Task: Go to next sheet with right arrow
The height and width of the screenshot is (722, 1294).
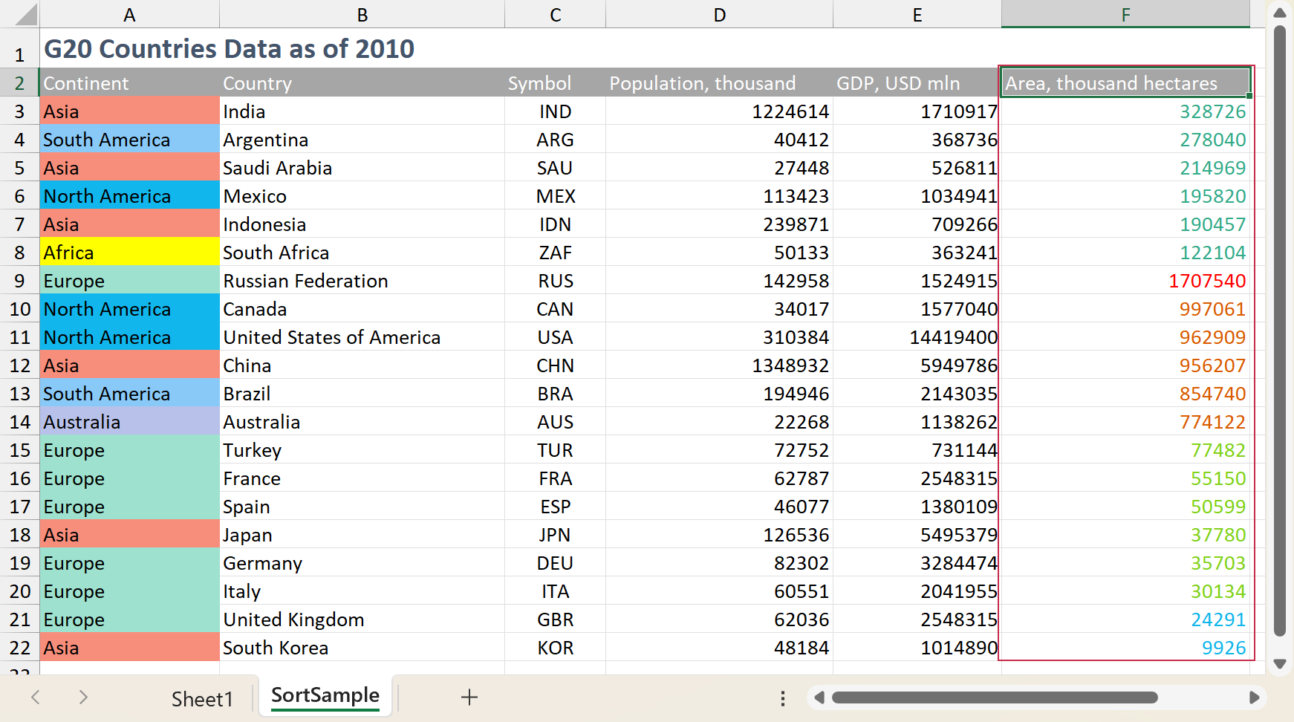Action: pyautogui.click(x=83, y=697)
